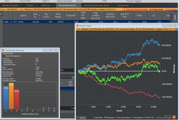This screenshot has height=120, width=179.
Task: Open the Options menu in the top bar
Action: coord(46,1)
